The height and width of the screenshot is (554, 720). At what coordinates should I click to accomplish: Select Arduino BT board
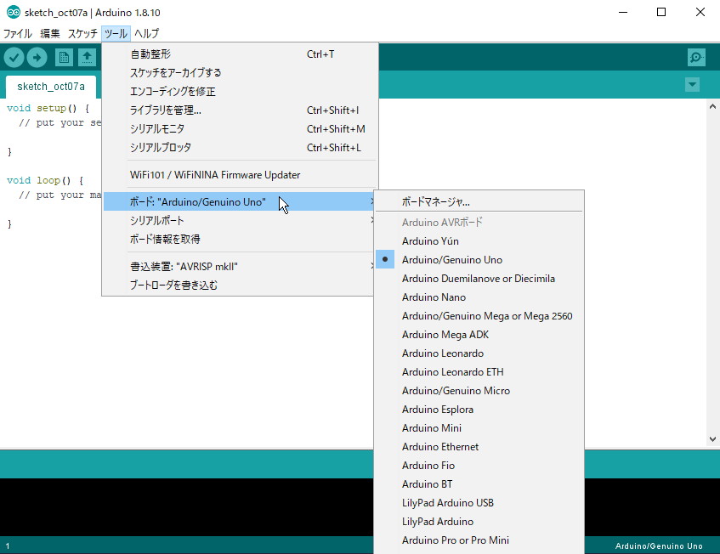point(479,484)
